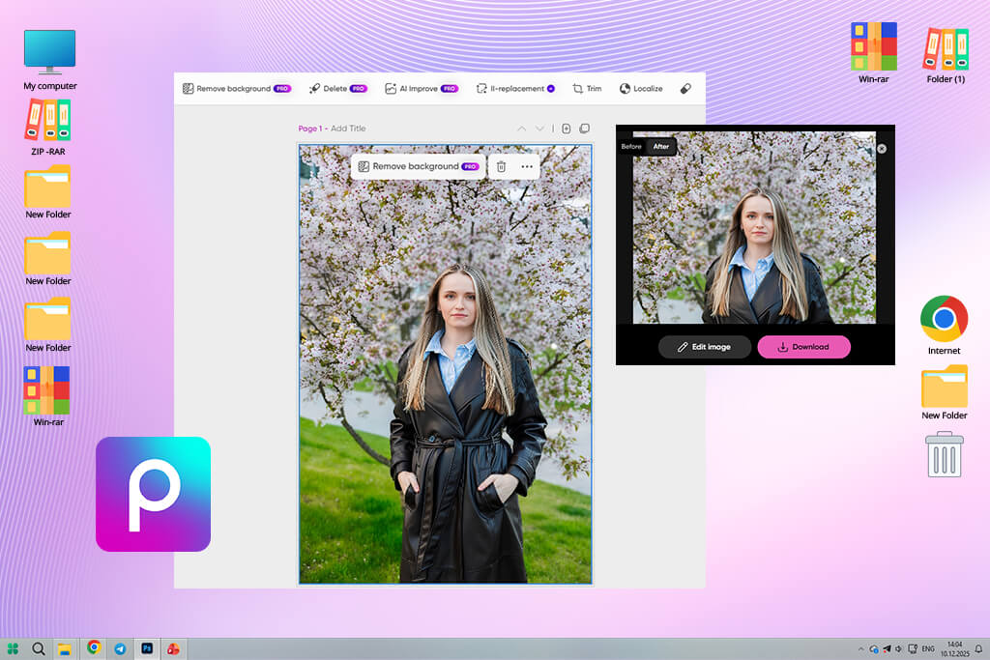
Task: Click the Edit image button
Action: tap(705, 346)
